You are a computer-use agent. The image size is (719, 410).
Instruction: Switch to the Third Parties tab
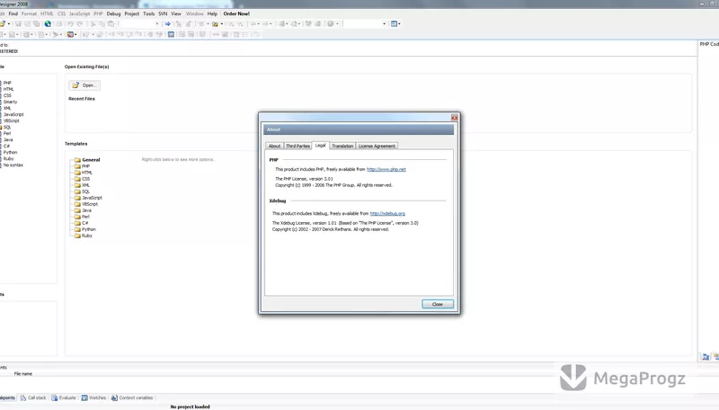pos(297,146)
